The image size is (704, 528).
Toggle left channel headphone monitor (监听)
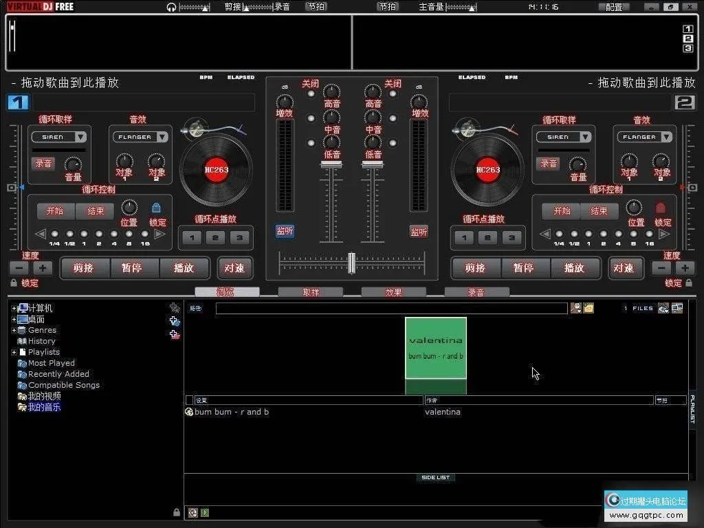pos(285,231)
